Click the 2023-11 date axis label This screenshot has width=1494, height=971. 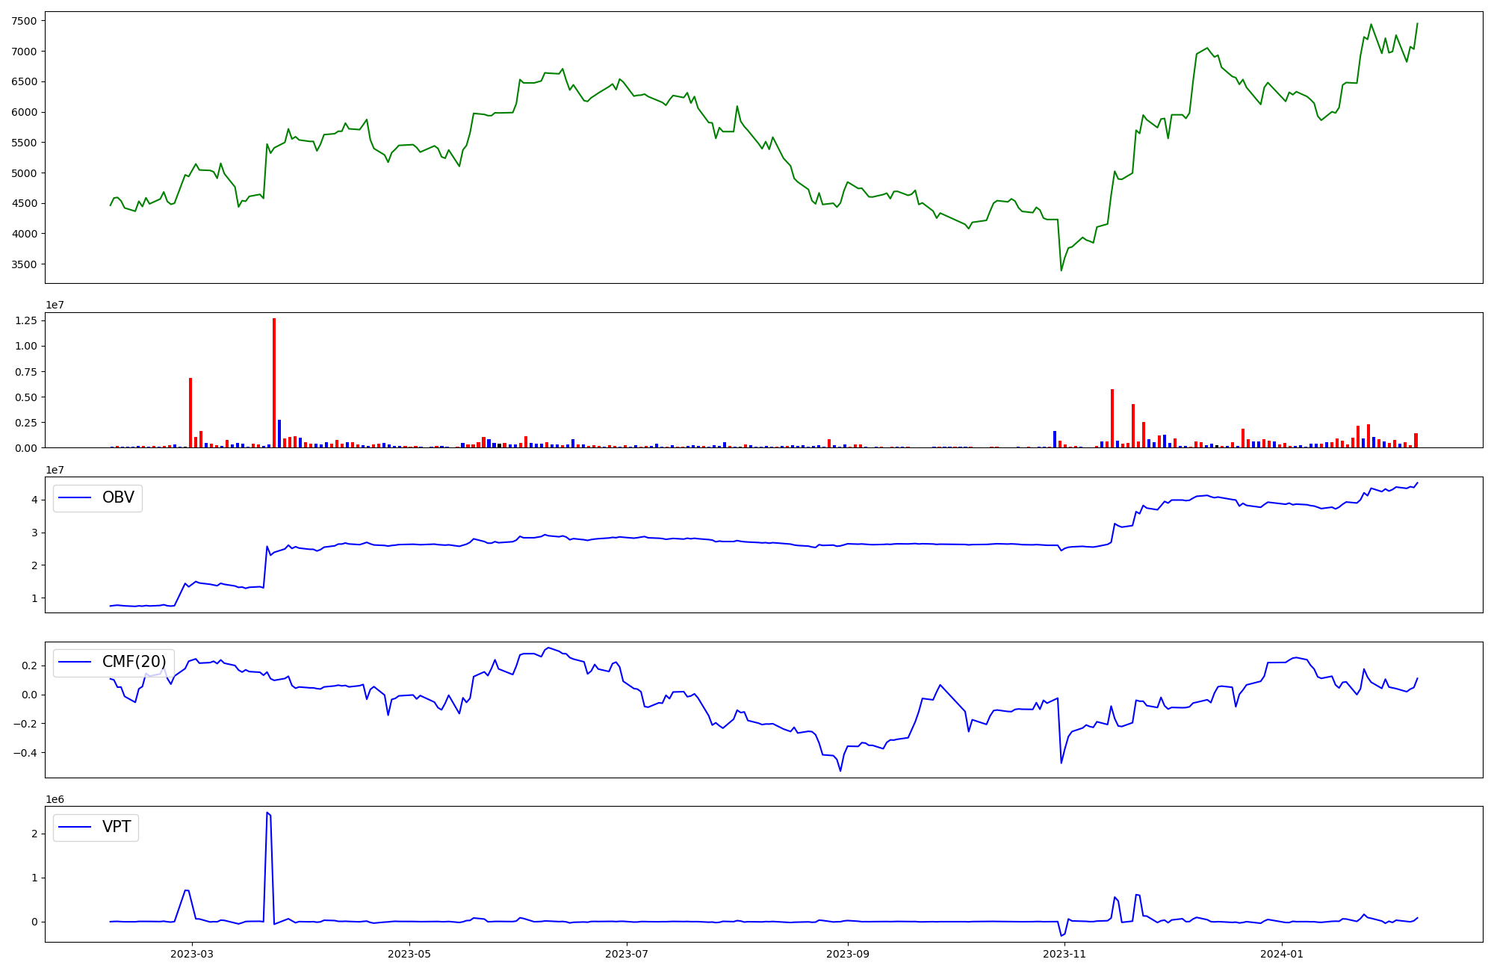1064,954
